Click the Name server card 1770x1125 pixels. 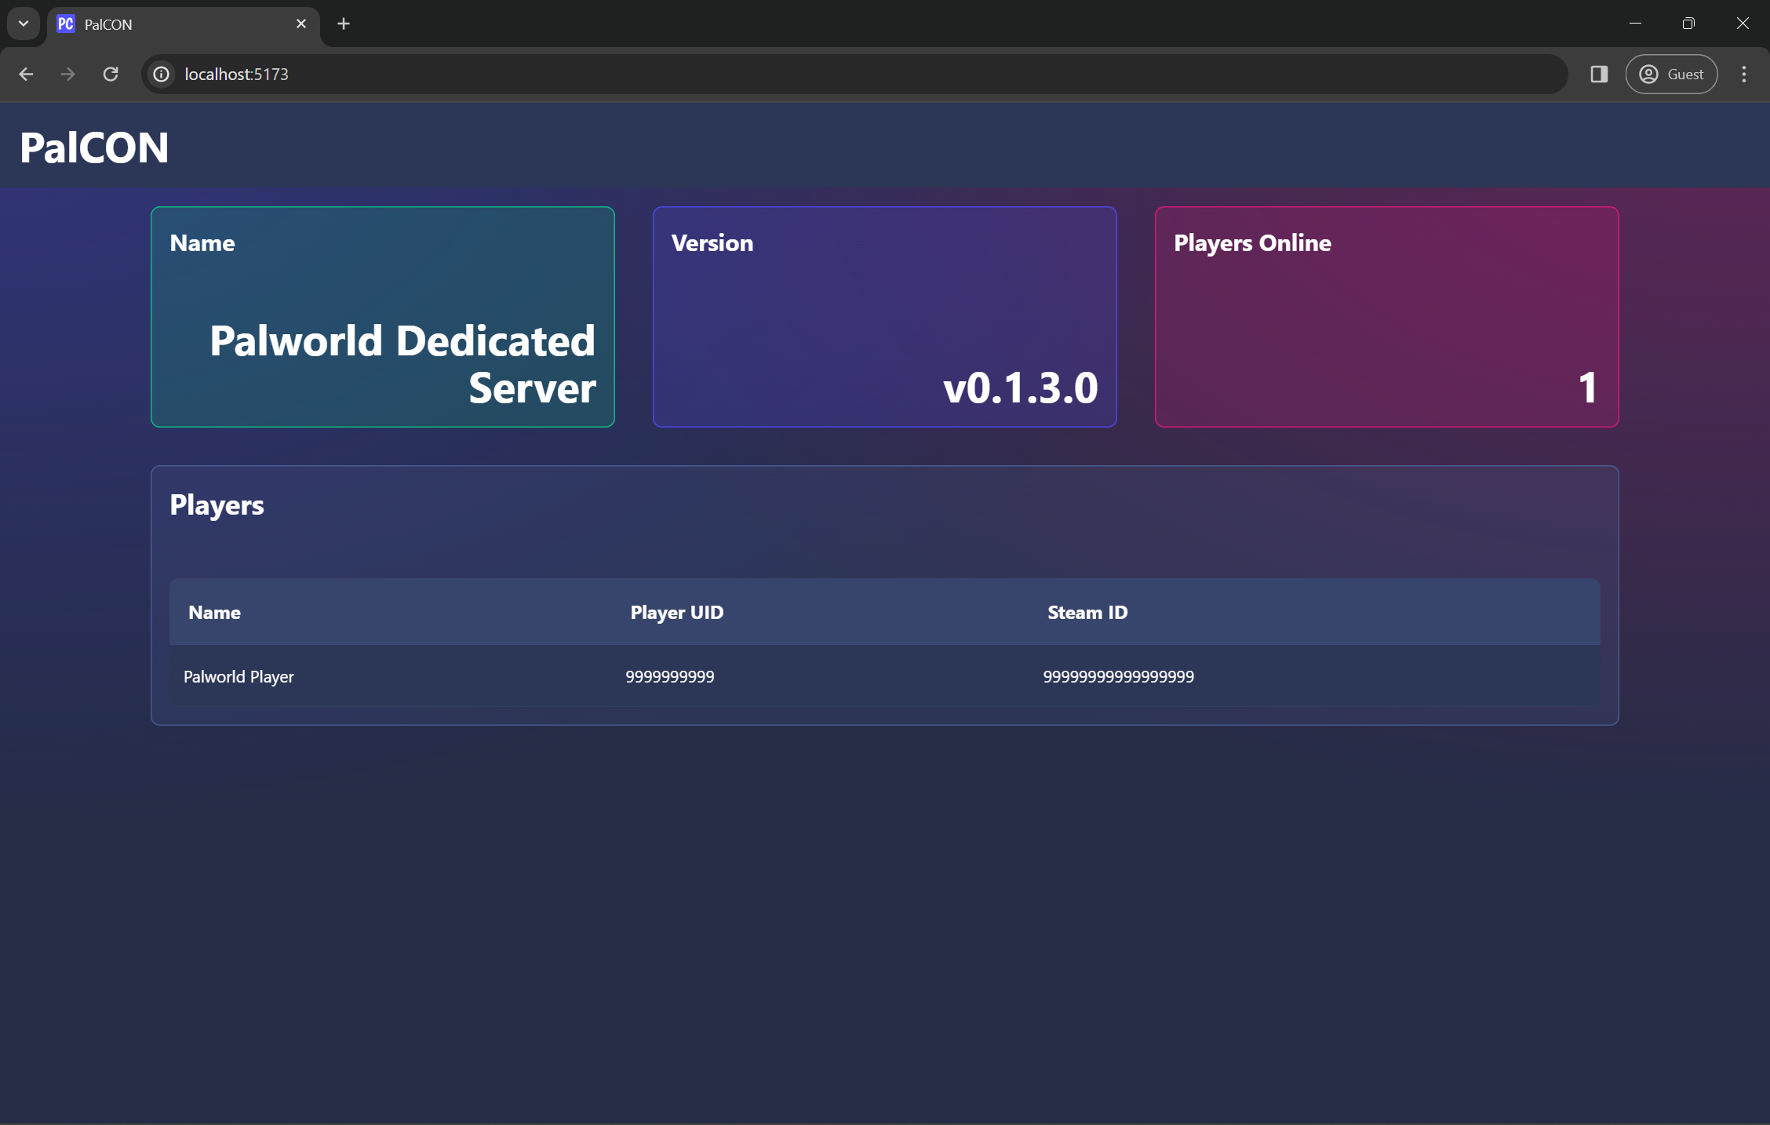383,317
